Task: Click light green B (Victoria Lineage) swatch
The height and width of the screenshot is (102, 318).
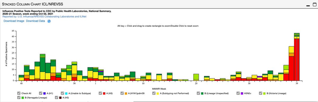Action: coord(264,93)
